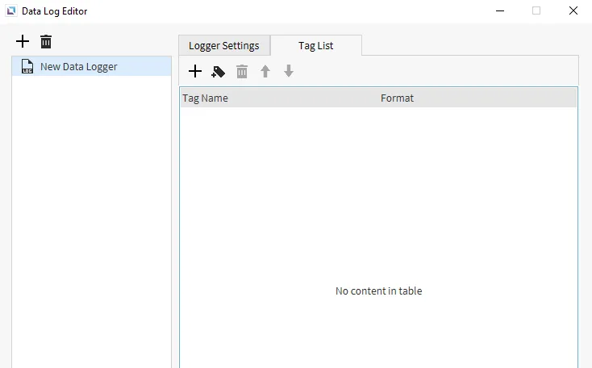Click the Format column header
This screenshot has height=368, width=592.
point(397,98)
